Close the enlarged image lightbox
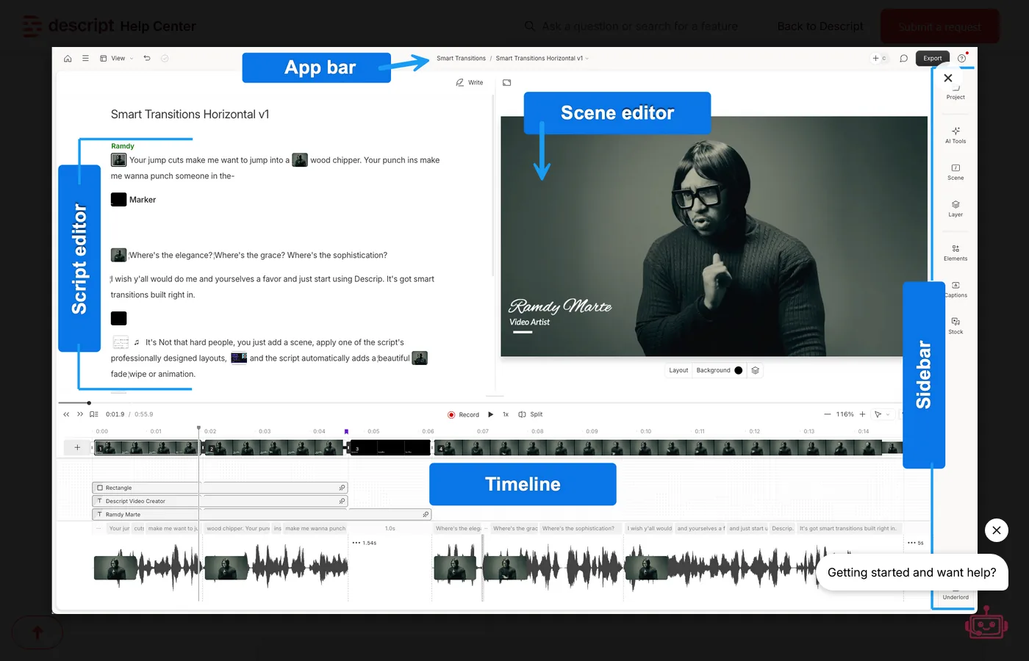 [x=948, y=78]
